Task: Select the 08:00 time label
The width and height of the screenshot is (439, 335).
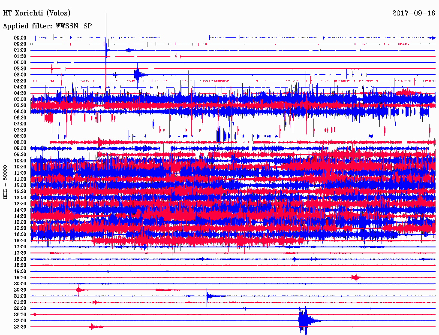Action: pyautogui.click(x=20, y=136)
